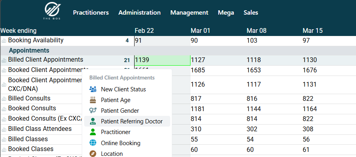Choose New Client Status breakdown
This screenshot has height=157, width=356.
coord(127,89)
